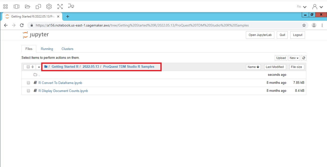
Task: Select the Files tab
Action: (29, 49)
